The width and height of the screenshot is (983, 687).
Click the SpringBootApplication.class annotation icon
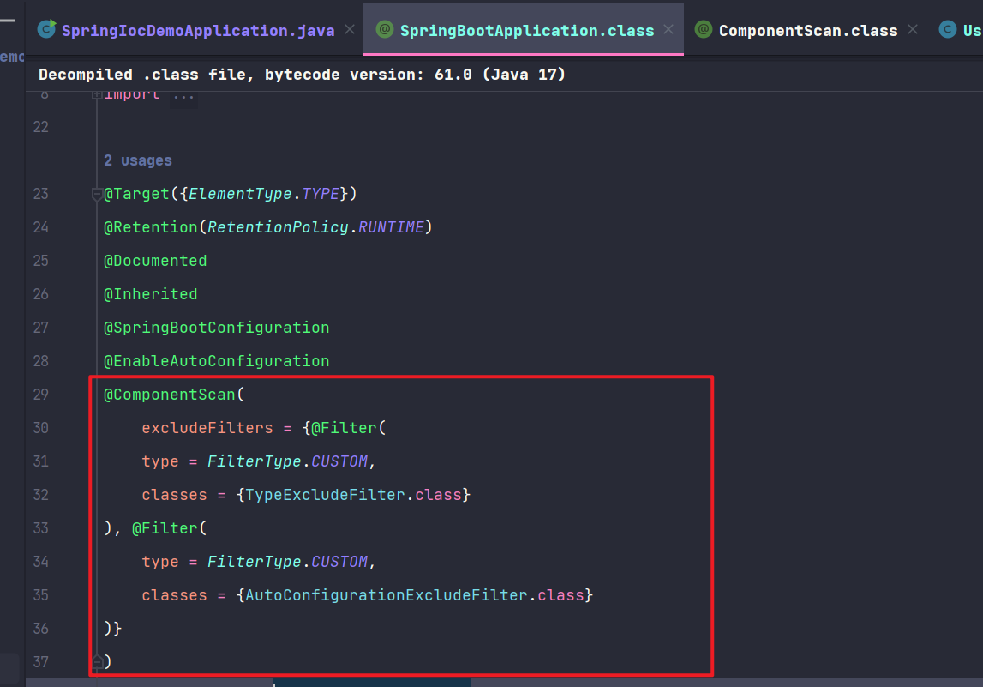(x=384, y=29)
